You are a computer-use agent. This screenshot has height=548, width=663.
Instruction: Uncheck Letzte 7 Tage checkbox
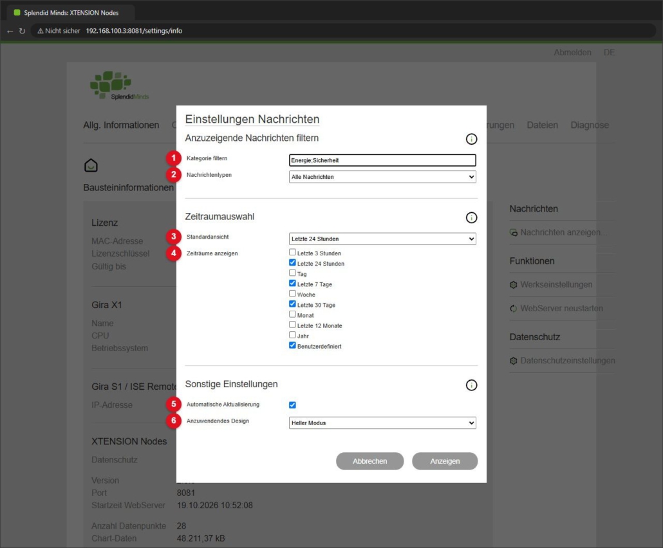click(292, 283)
